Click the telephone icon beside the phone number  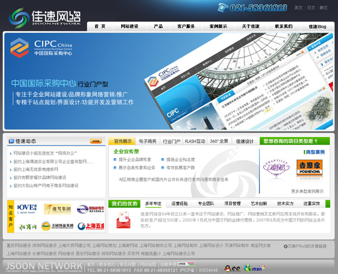tap(223, 7)
